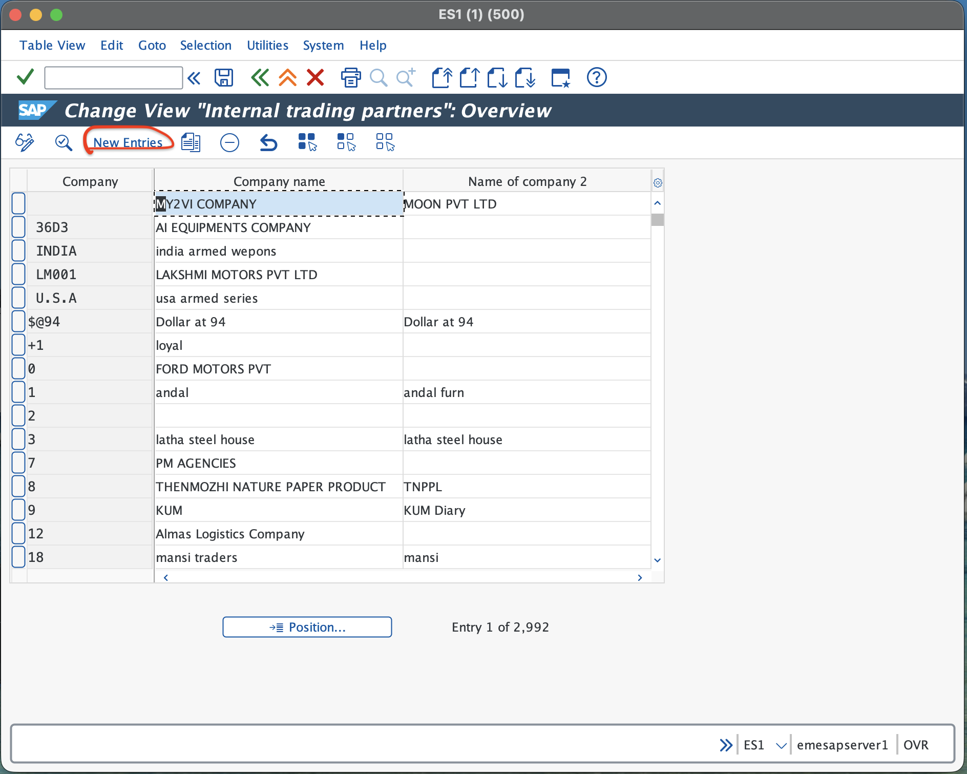Click the Position... button

click(307, 627)
